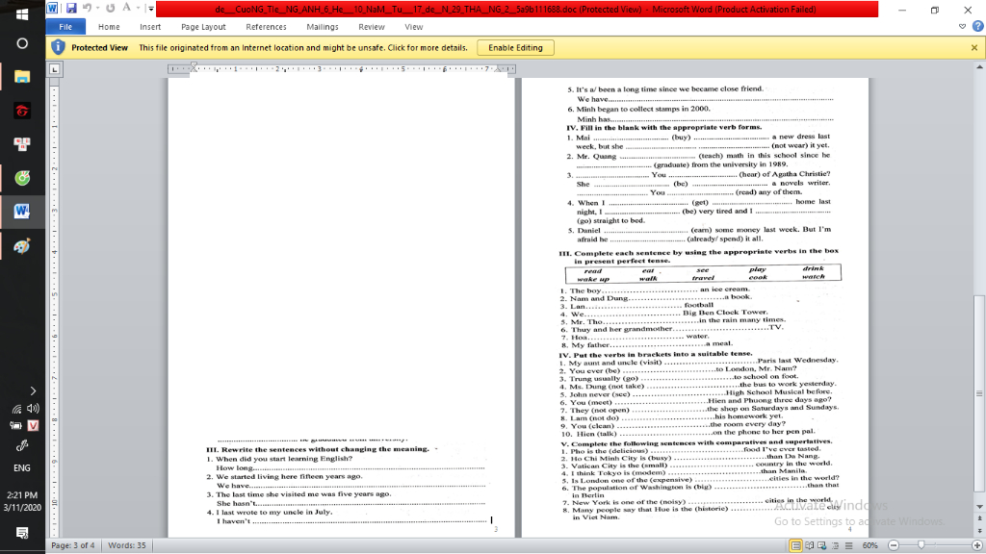Open the Undo history dropdown arrow

click(x=97, y=8)
